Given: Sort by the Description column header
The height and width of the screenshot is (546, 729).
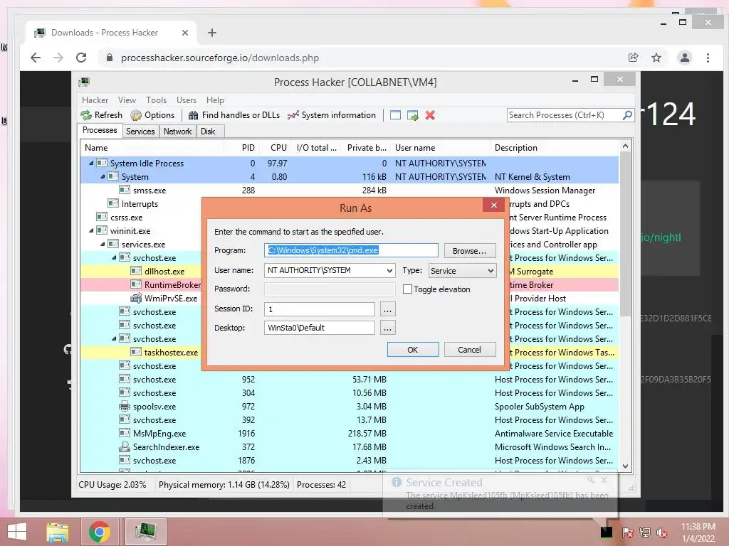Looking at the screenshot, I should click(554, 148).
